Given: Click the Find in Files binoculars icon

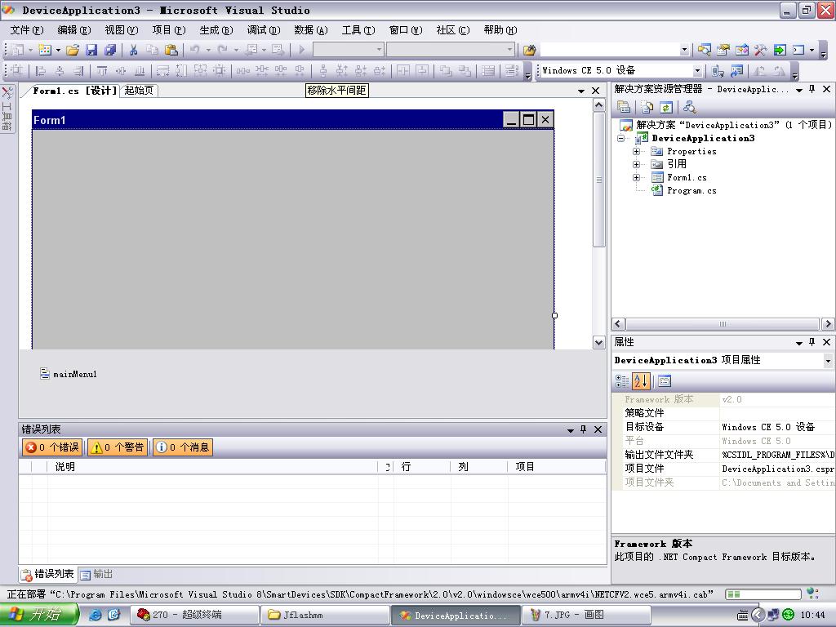Looking at the screenshot, I should pyautogui.click(x=529, y=50).
